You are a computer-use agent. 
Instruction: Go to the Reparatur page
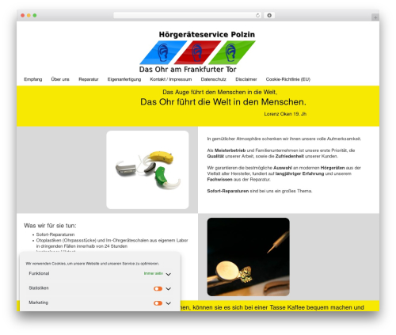(x=89, y=79)
